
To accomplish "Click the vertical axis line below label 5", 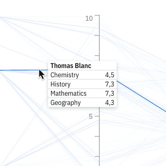I will click(x=99, y=141).
